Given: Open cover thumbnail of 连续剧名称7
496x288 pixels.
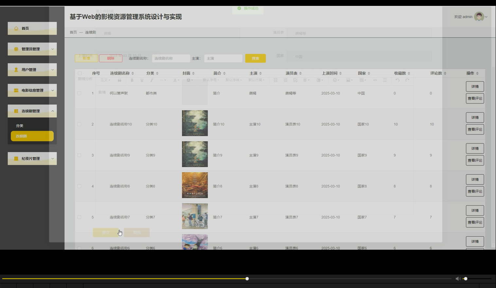Looking at the screenshot, I should 195,216.
